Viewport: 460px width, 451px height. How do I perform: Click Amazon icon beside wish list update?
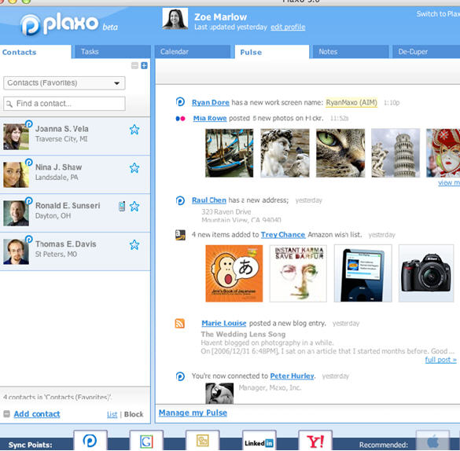[180, 235]
